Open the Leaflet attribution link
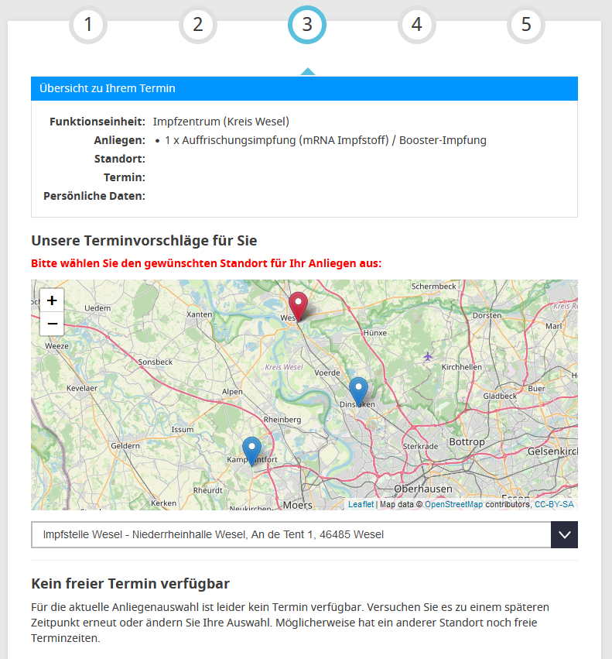This screenshot has width=612, height=659. 361,504
